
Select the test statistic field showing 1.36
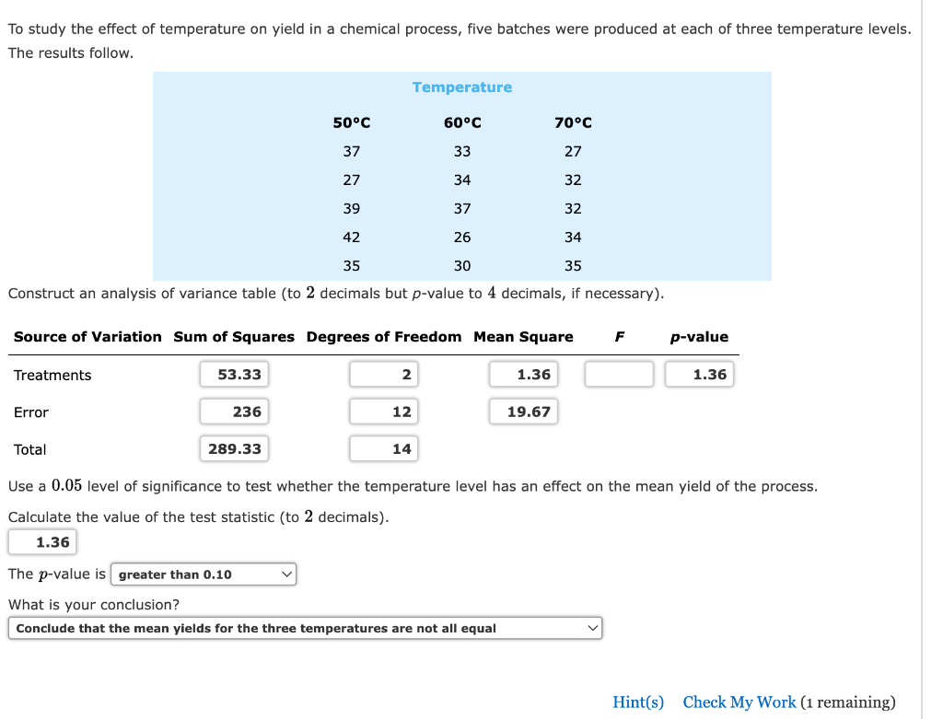point(42,542)
